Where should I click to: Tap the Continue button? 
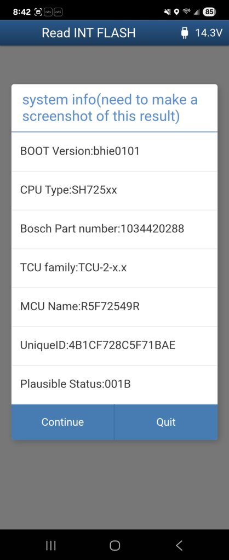pos(62,422)
